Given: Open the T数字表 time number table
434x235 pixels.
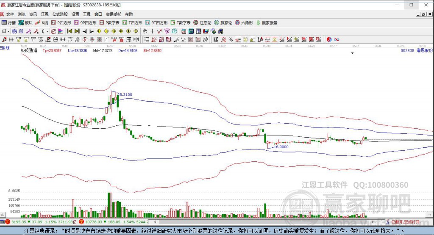Looking at the screenshot, I should tap(181, 23).
